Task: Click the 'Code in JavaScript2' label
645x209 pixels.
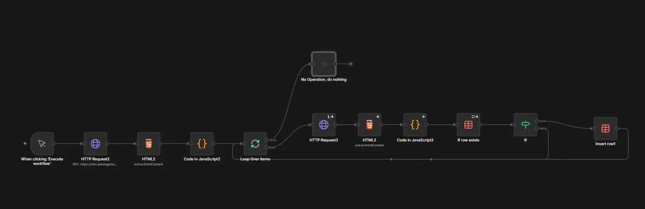Action: click(x=202, y=159)
